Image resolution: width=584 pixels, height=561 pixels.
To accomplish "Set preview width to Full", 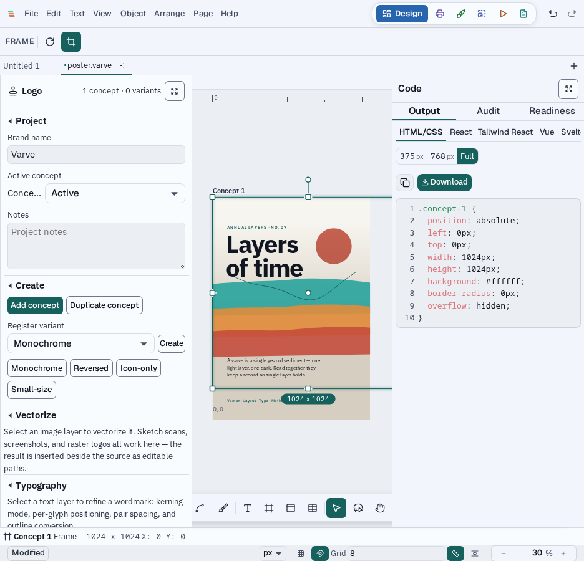I will coord(467,156).
